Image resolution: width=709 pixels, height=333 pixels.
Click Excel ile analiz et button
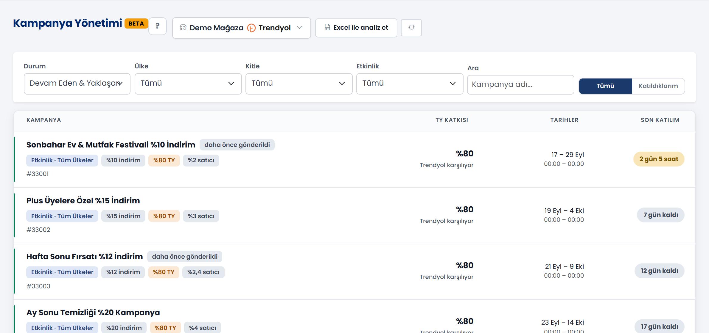[356, 28]
